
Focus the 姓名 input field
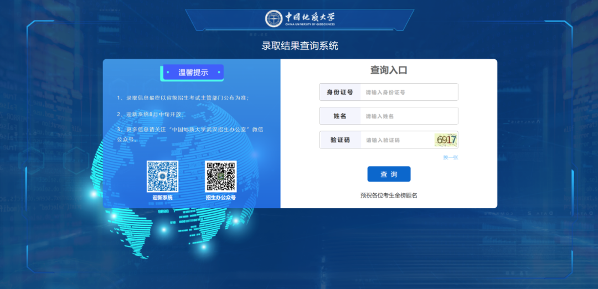409,116
